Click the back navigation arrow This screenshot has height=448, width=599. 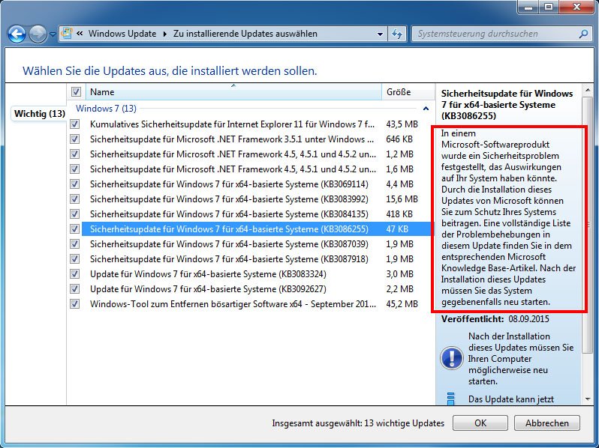[17, 34]
